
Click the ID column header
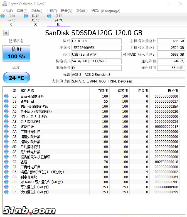(14, 91)
